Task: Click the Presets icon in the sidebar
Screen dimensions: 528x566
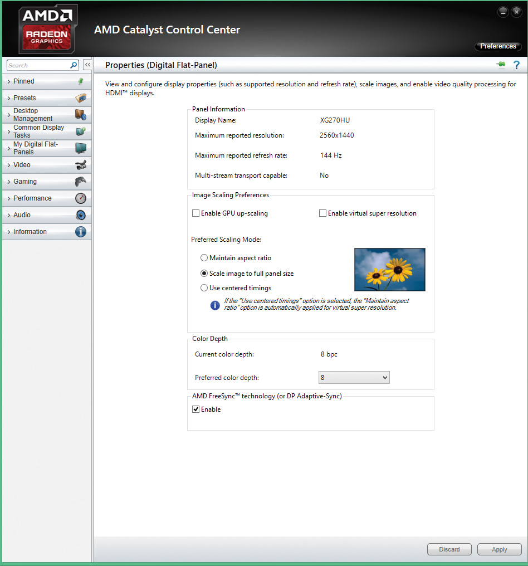Action: tap(81, 98)
